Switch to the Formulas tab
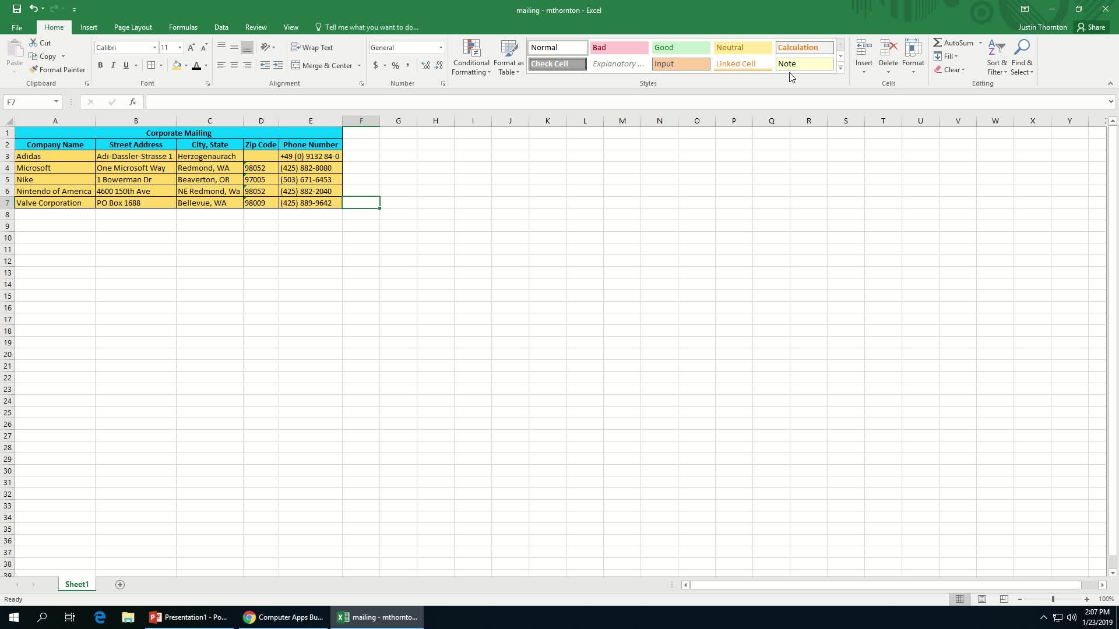1119x629 pixels. pyautogui.click(x=183, y=27)
